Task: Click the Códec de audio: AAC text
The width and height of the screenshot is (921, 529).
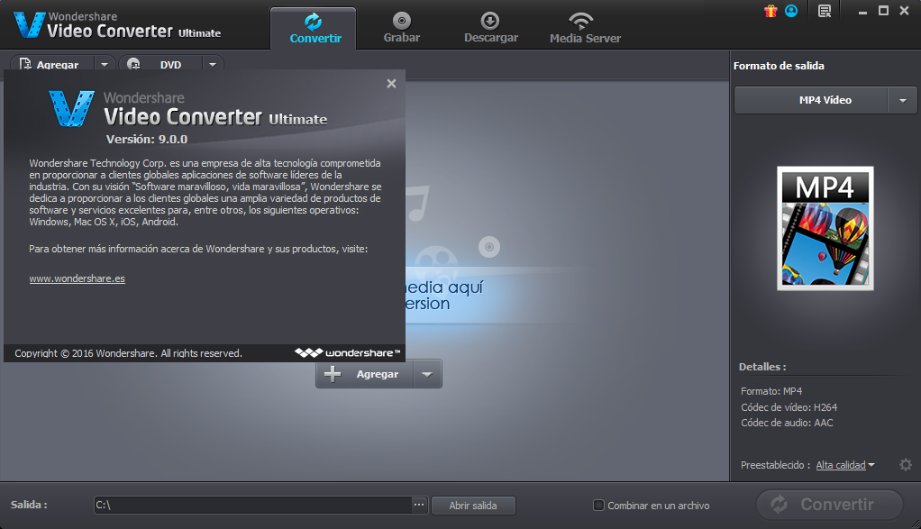Action: (x=787, y=423)
